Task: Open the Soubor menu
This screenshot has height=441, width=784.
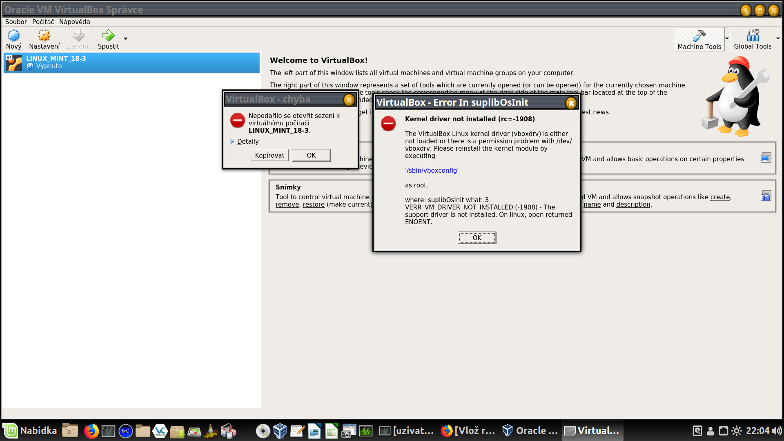Action: tap(16, 22)
